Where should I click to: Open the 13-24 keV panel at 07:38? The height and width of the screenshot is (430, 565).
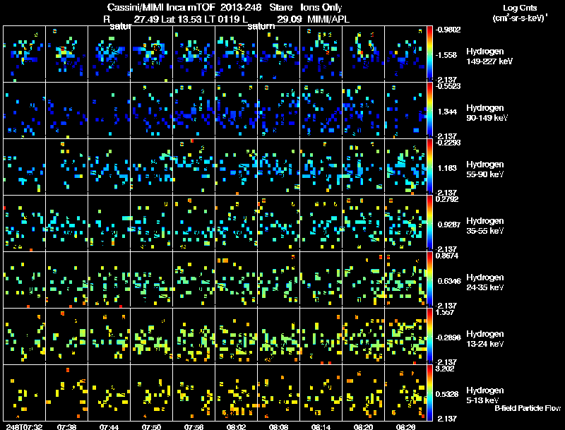[x=66, y=336]
